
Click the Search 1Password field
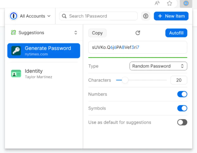click(x=98, y=16)
